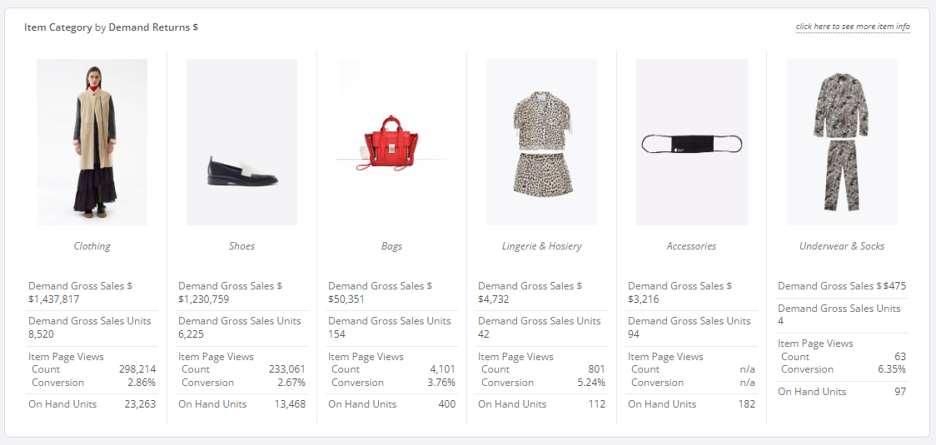The height and width of the screenshot is (445, 936).
Task: Click Bags sales units value 154
Action: [x=336, y=334]
